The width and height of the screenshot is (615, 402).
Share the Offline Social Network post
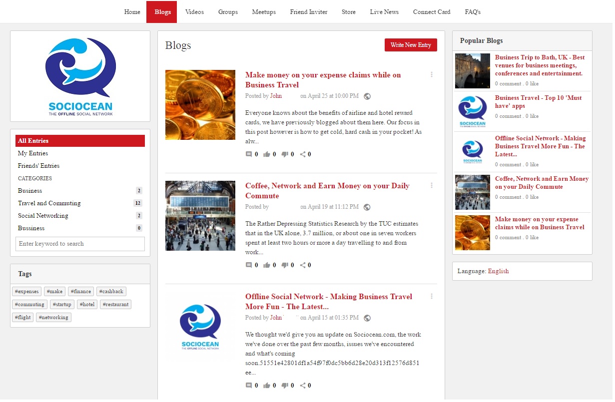[303, 386]
